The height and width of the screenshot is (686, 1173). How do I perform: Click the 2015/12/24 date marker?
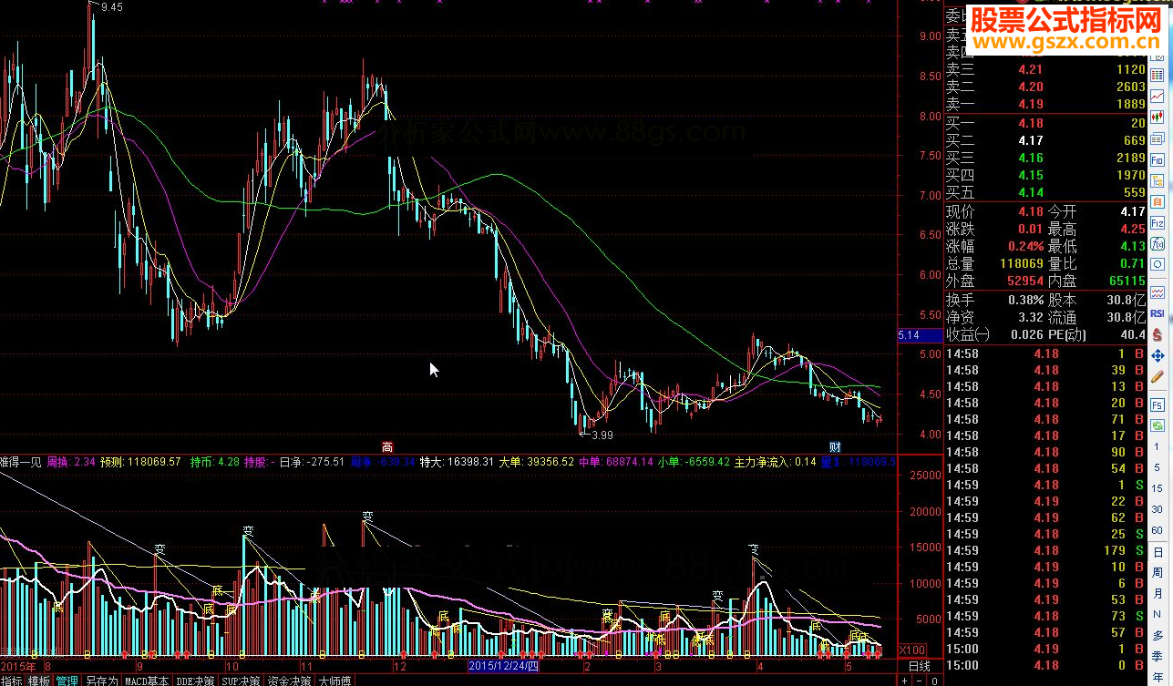click(x=504, y=666)
